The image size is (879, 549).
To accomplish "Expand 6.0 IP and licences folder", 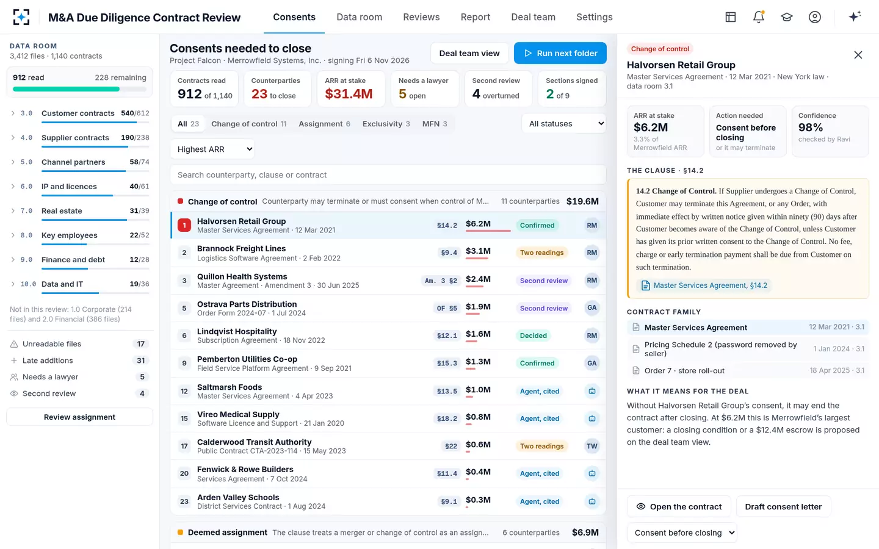I will pos(13,187).
